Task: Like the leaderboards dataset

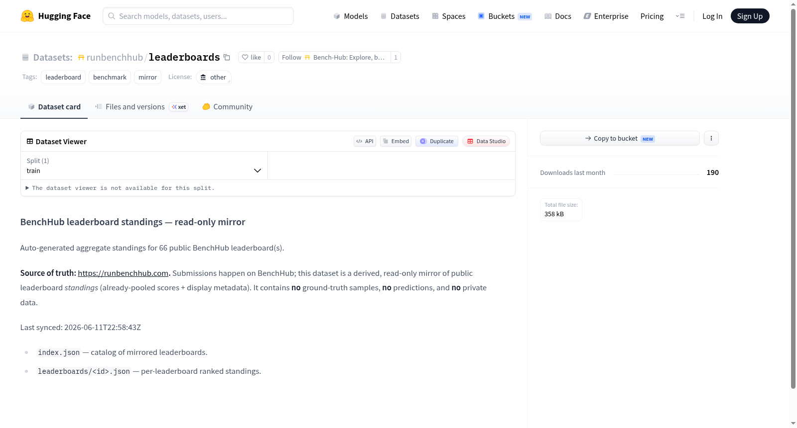Action: pyautogui.click(x=251, y=57)
